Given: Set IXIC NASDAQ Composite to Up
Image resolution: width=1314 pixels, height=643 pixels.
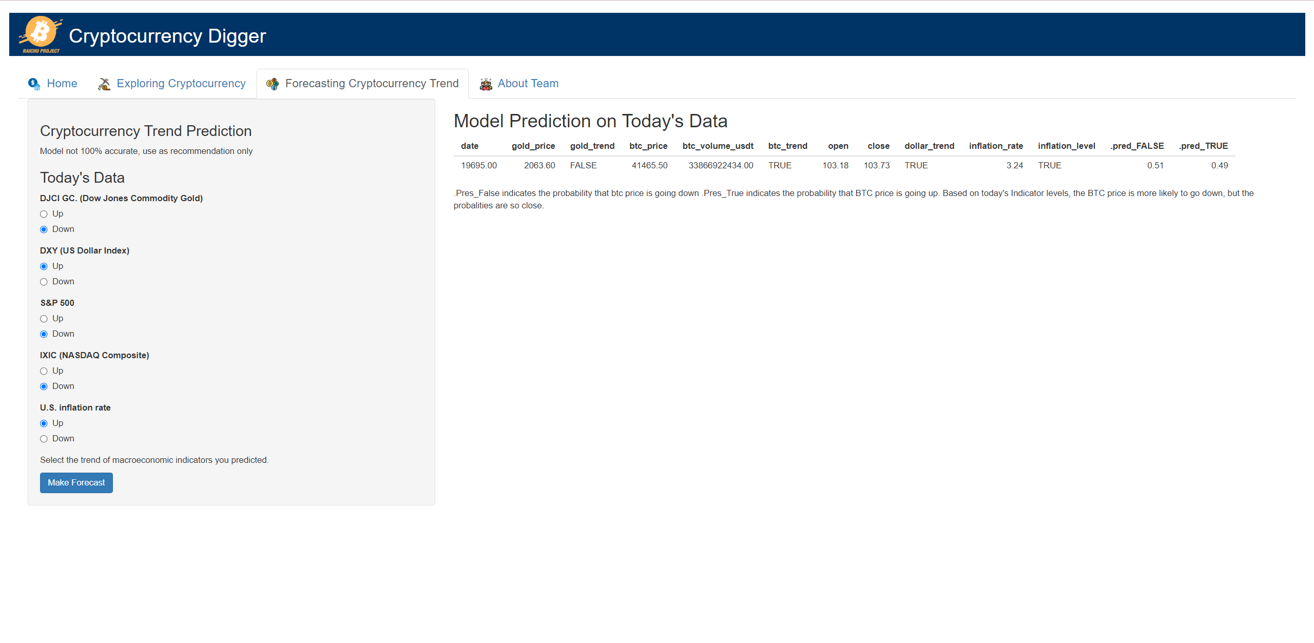Looking at the screenshot, I should click(x=44, y=371).
